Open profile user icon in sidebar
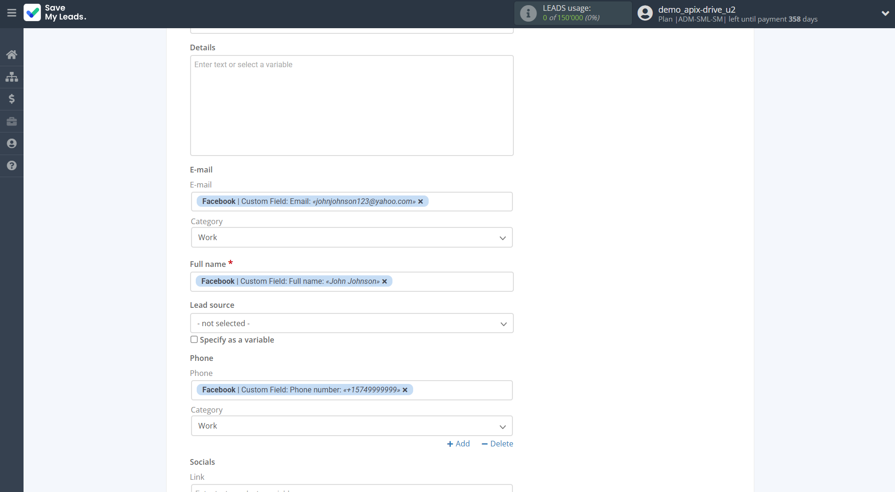This screenshot has width=895, height=492. pos(12,143)
